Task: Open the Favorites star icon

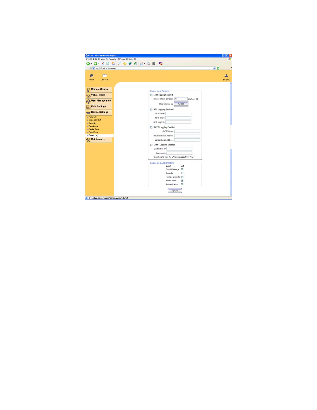Action: pyautogui.click(x=125, y=64)
